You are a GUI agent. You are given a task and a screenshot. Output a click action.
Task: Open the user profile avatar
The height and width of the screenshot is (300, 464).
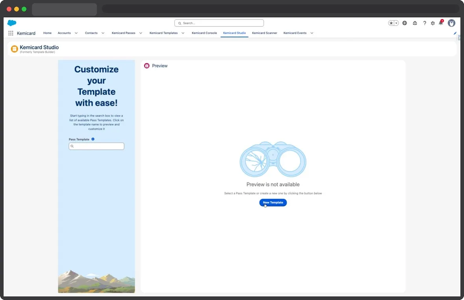451,23
